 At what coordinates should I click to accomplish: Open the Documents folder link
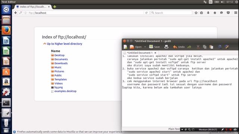coord(61,59)
